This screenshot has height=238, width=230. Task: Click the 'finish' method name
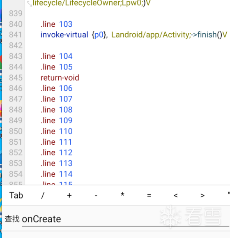(x=207, y=35)
